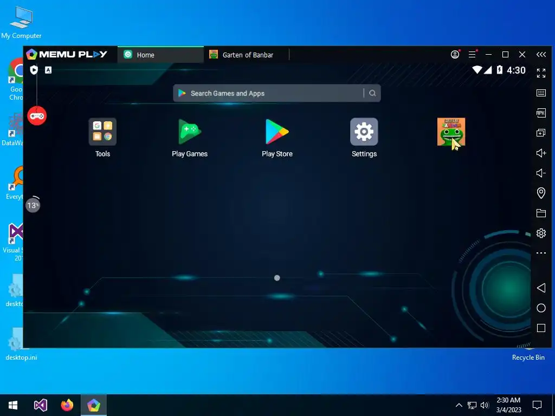555x416 pixels.
Task: Increase volume from MEmu sidebar
Action: (x=541, y=153)
